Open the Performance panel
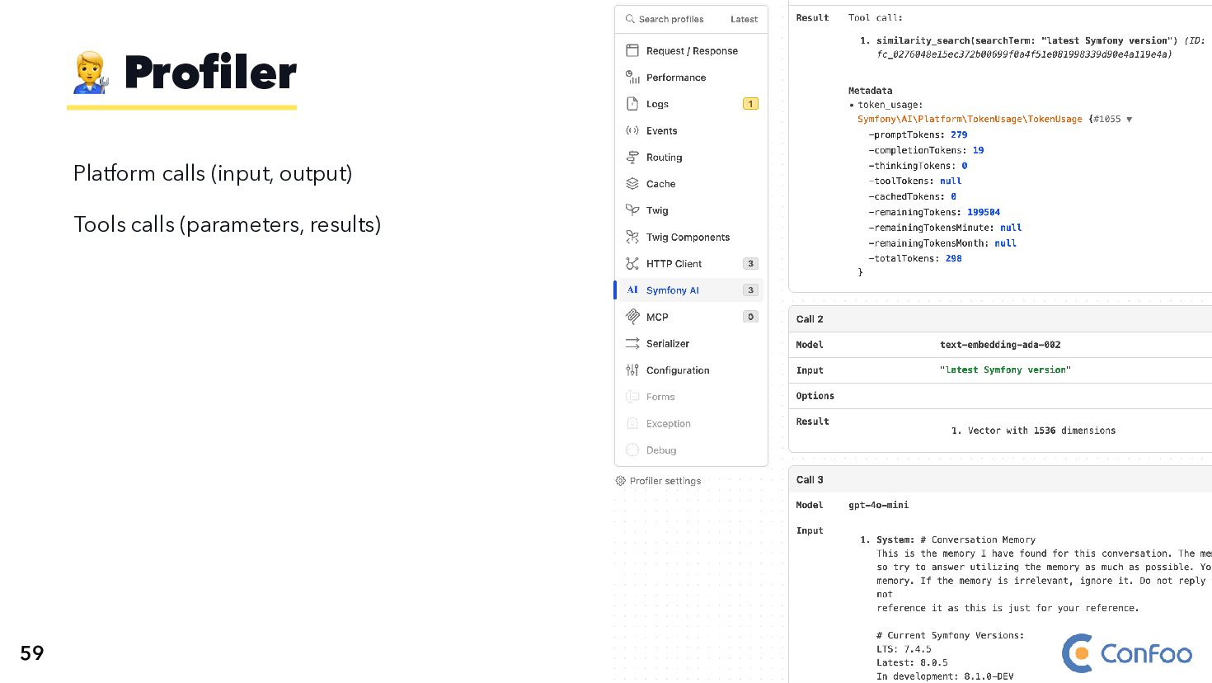Screen dimensions: 1212x683 [x=691, y=78]
